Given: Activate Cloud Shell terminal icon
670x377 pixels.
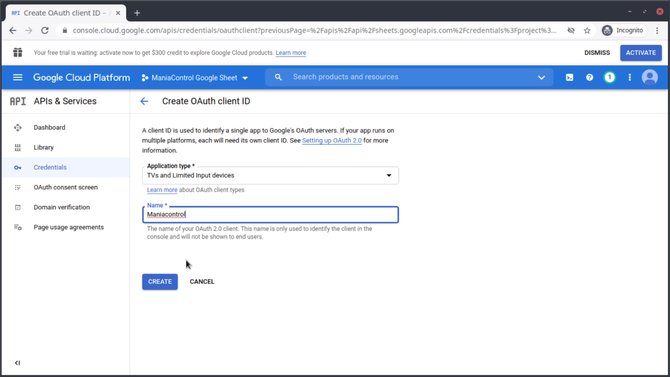Looking at the screenshot, I should pyautogui.click(x=569, y=77).
